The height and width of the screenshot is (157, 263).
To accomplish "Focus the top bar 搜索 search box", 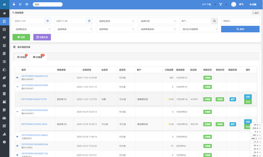I will click(48, 4).
